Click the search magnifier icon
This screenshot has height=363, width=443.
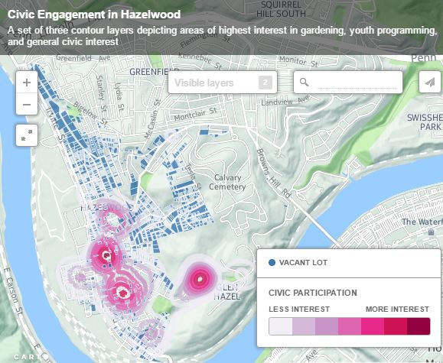304,82
